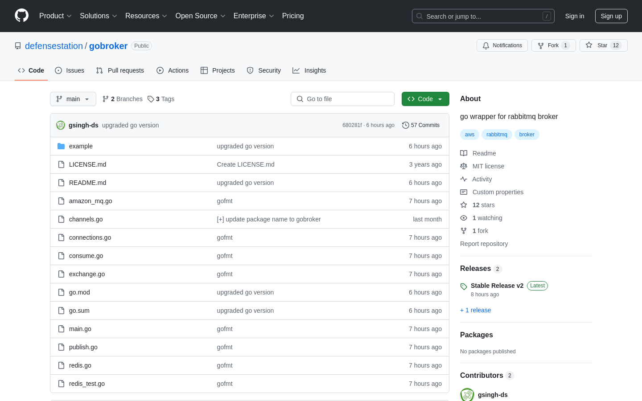Open the publish.go file

(x=83, y=347)
